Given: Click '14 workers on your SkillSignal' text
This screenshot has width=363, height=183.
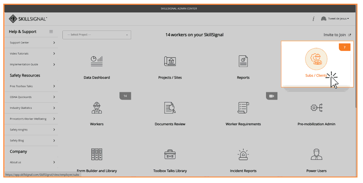Looking at the screenshot, I should click(x=194, y=35).
